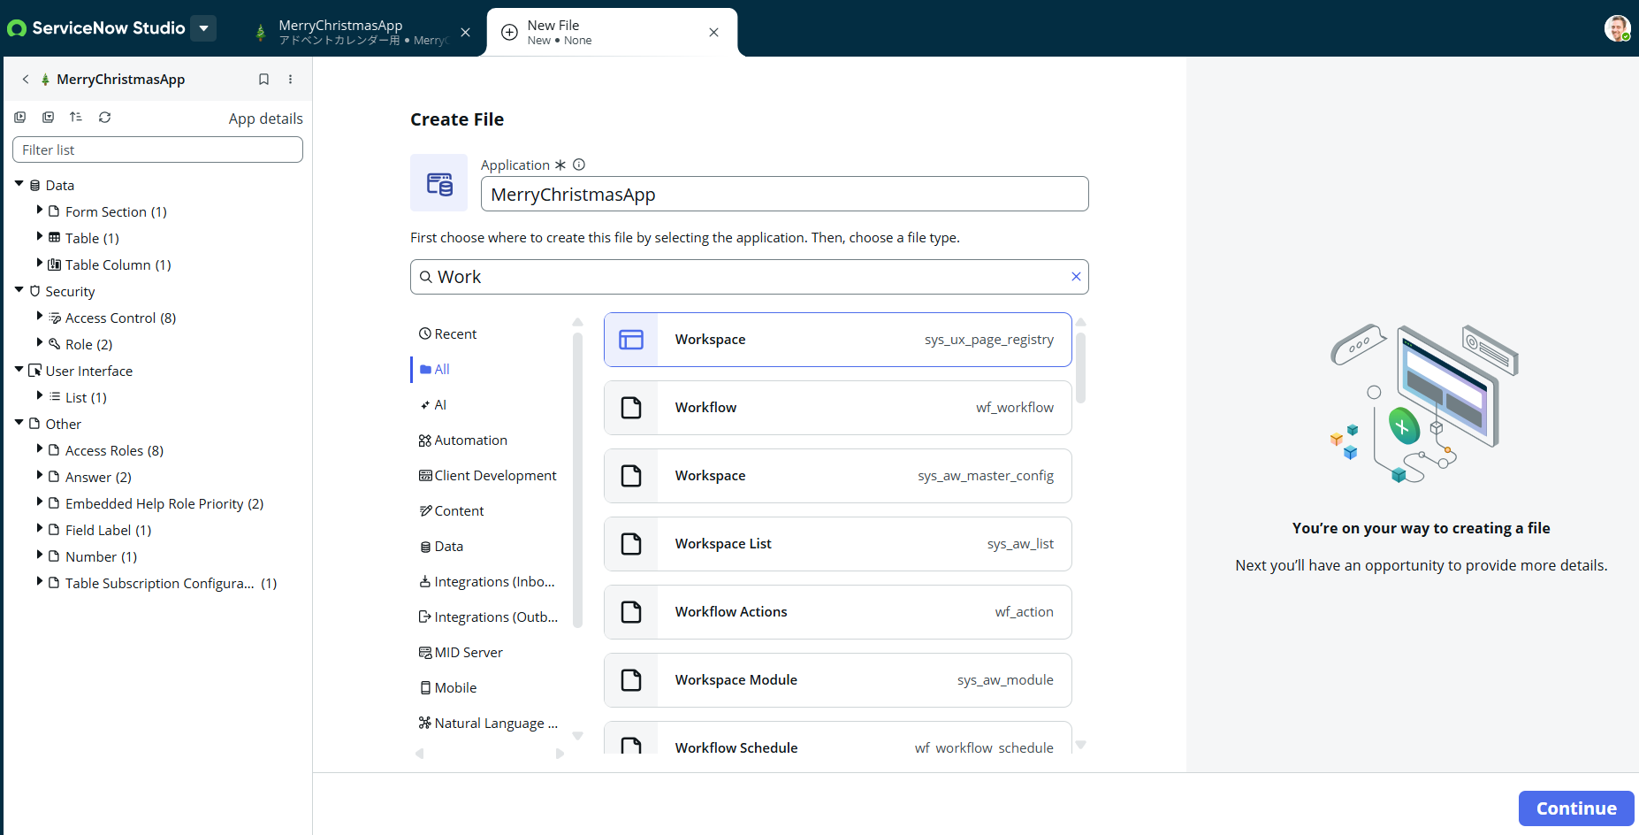Open the Mobile category
Viewport: 1639px width, 835px height.
coord(448,687)
